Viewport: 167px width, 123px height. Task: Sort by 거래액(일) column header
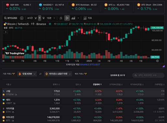click(160, 84)
